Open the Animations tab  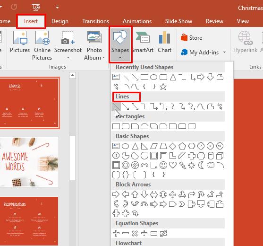pos(137,21)
